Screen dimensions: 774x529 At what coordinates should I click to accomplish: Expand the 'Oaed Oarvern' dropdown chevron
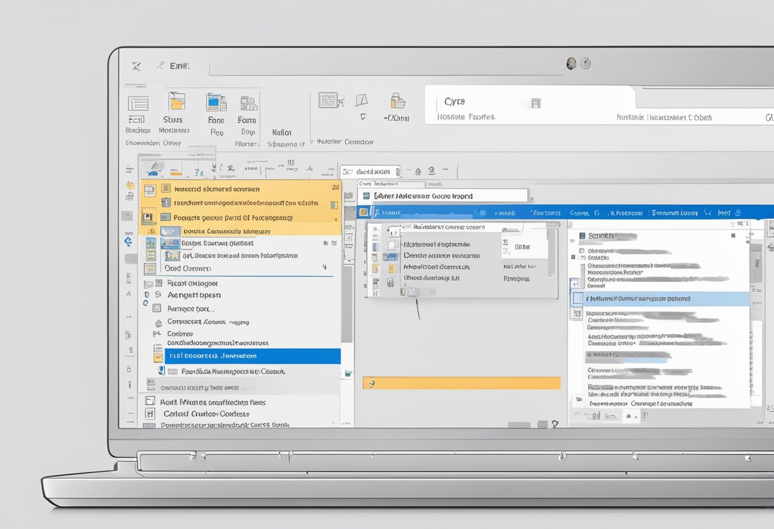point(325,268)
